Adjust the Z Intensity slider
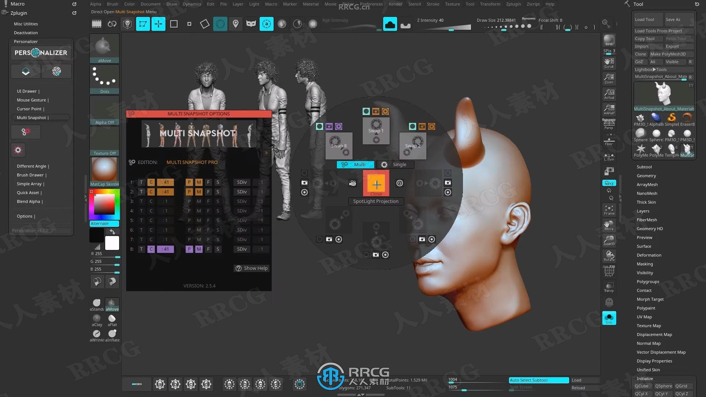The image size is (706, 397). pyautogui.click(x=443, y=25)
